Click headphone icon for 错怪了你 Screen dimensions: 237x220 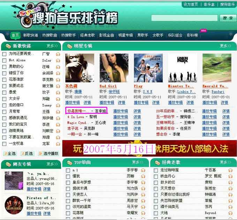click(x=58, y=73)
